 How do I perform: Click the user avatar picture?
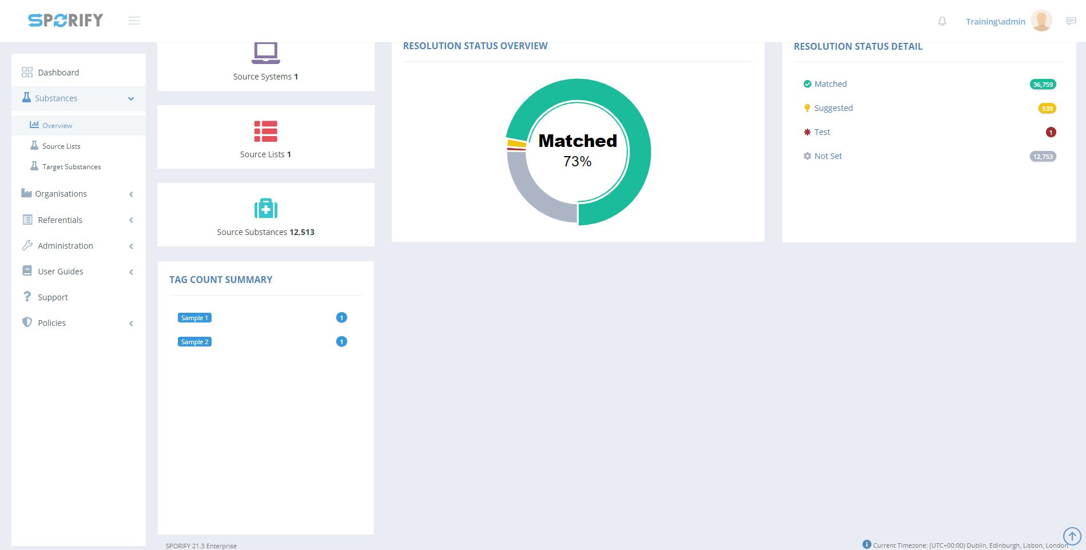[x=1041, y=21]
